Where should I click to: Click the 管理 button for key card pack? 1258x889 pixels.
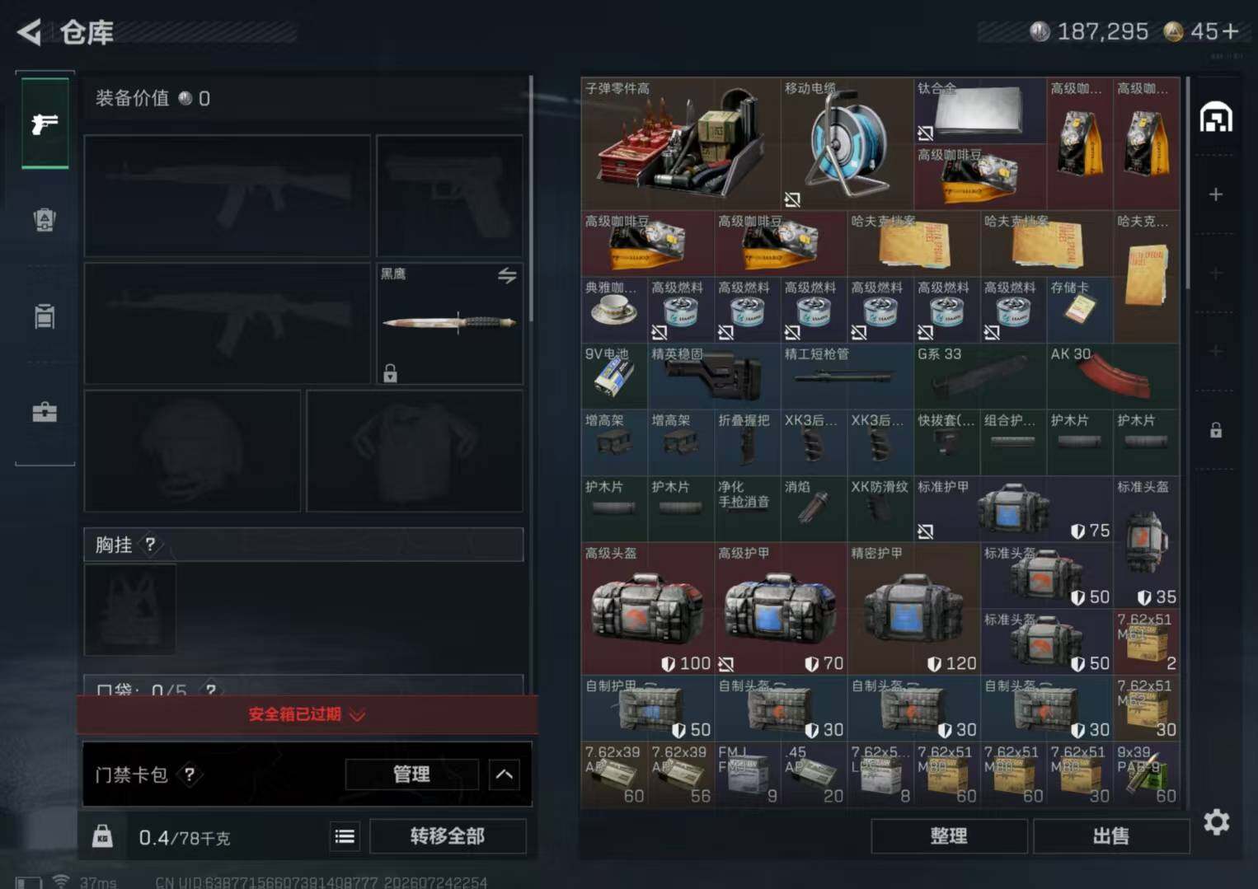(411, 774)
